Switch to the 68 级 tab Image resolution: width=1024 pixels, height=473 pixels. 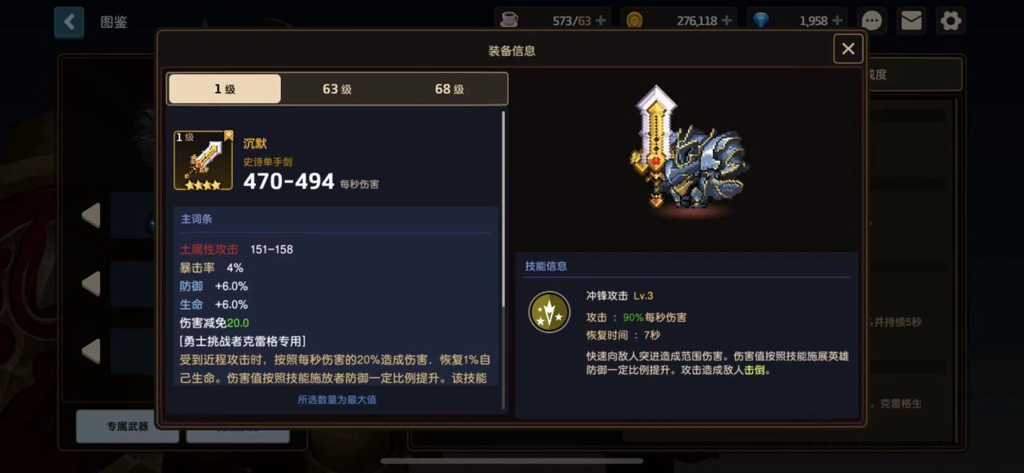point(450,89)
